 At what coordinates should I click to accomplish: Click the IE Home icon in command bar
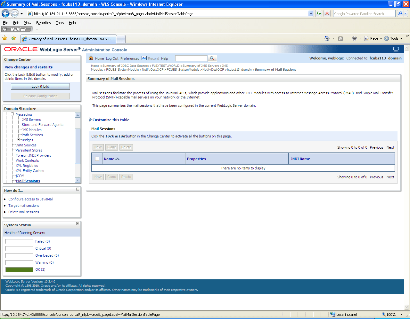tap(327, 38)
